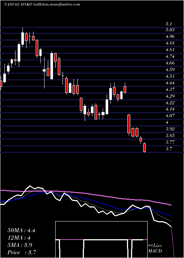The width and height of the screenshot is (184, 258).
Task: Click the 5.03 price axis label
Action: (170, 30)
